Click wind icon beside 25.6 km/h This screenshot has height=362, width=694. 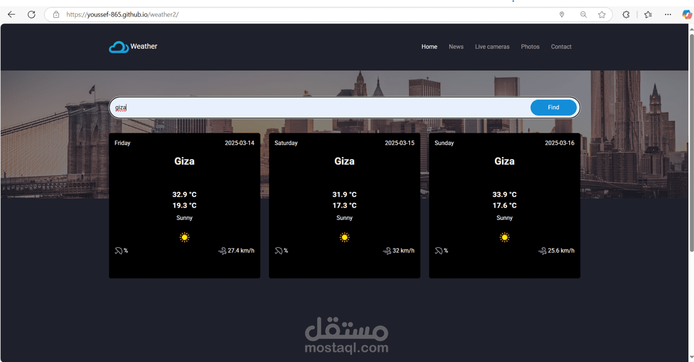click(x=542, y=251)
